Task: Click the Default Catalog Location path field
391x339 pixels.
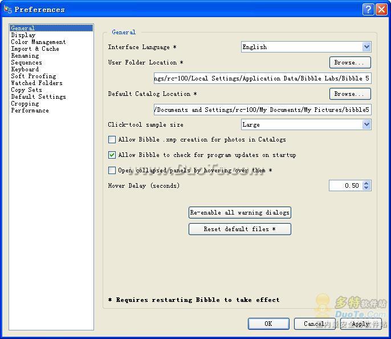Action: coord(262,110)
